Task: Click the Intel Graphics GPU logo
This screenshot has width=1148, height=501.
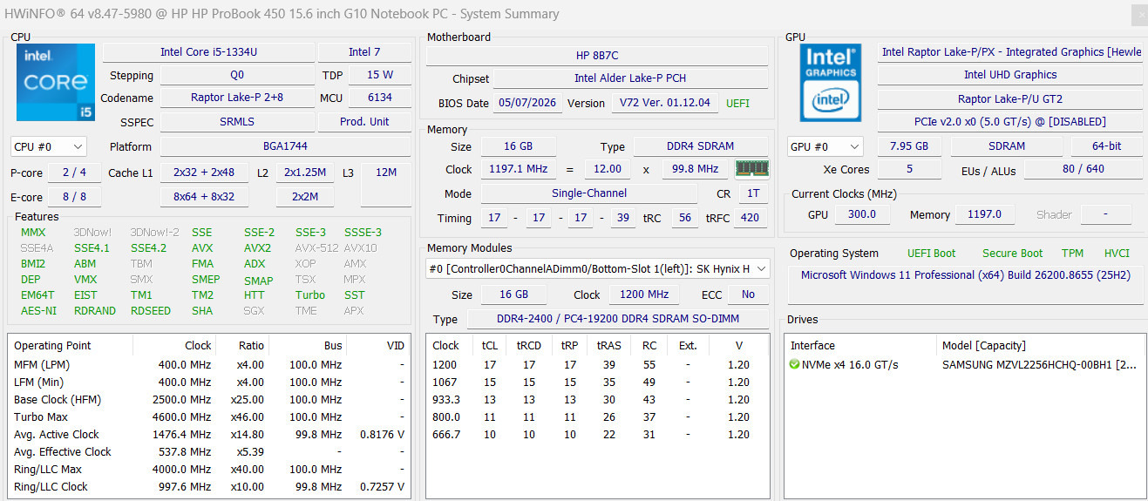Action: (831, 82)
